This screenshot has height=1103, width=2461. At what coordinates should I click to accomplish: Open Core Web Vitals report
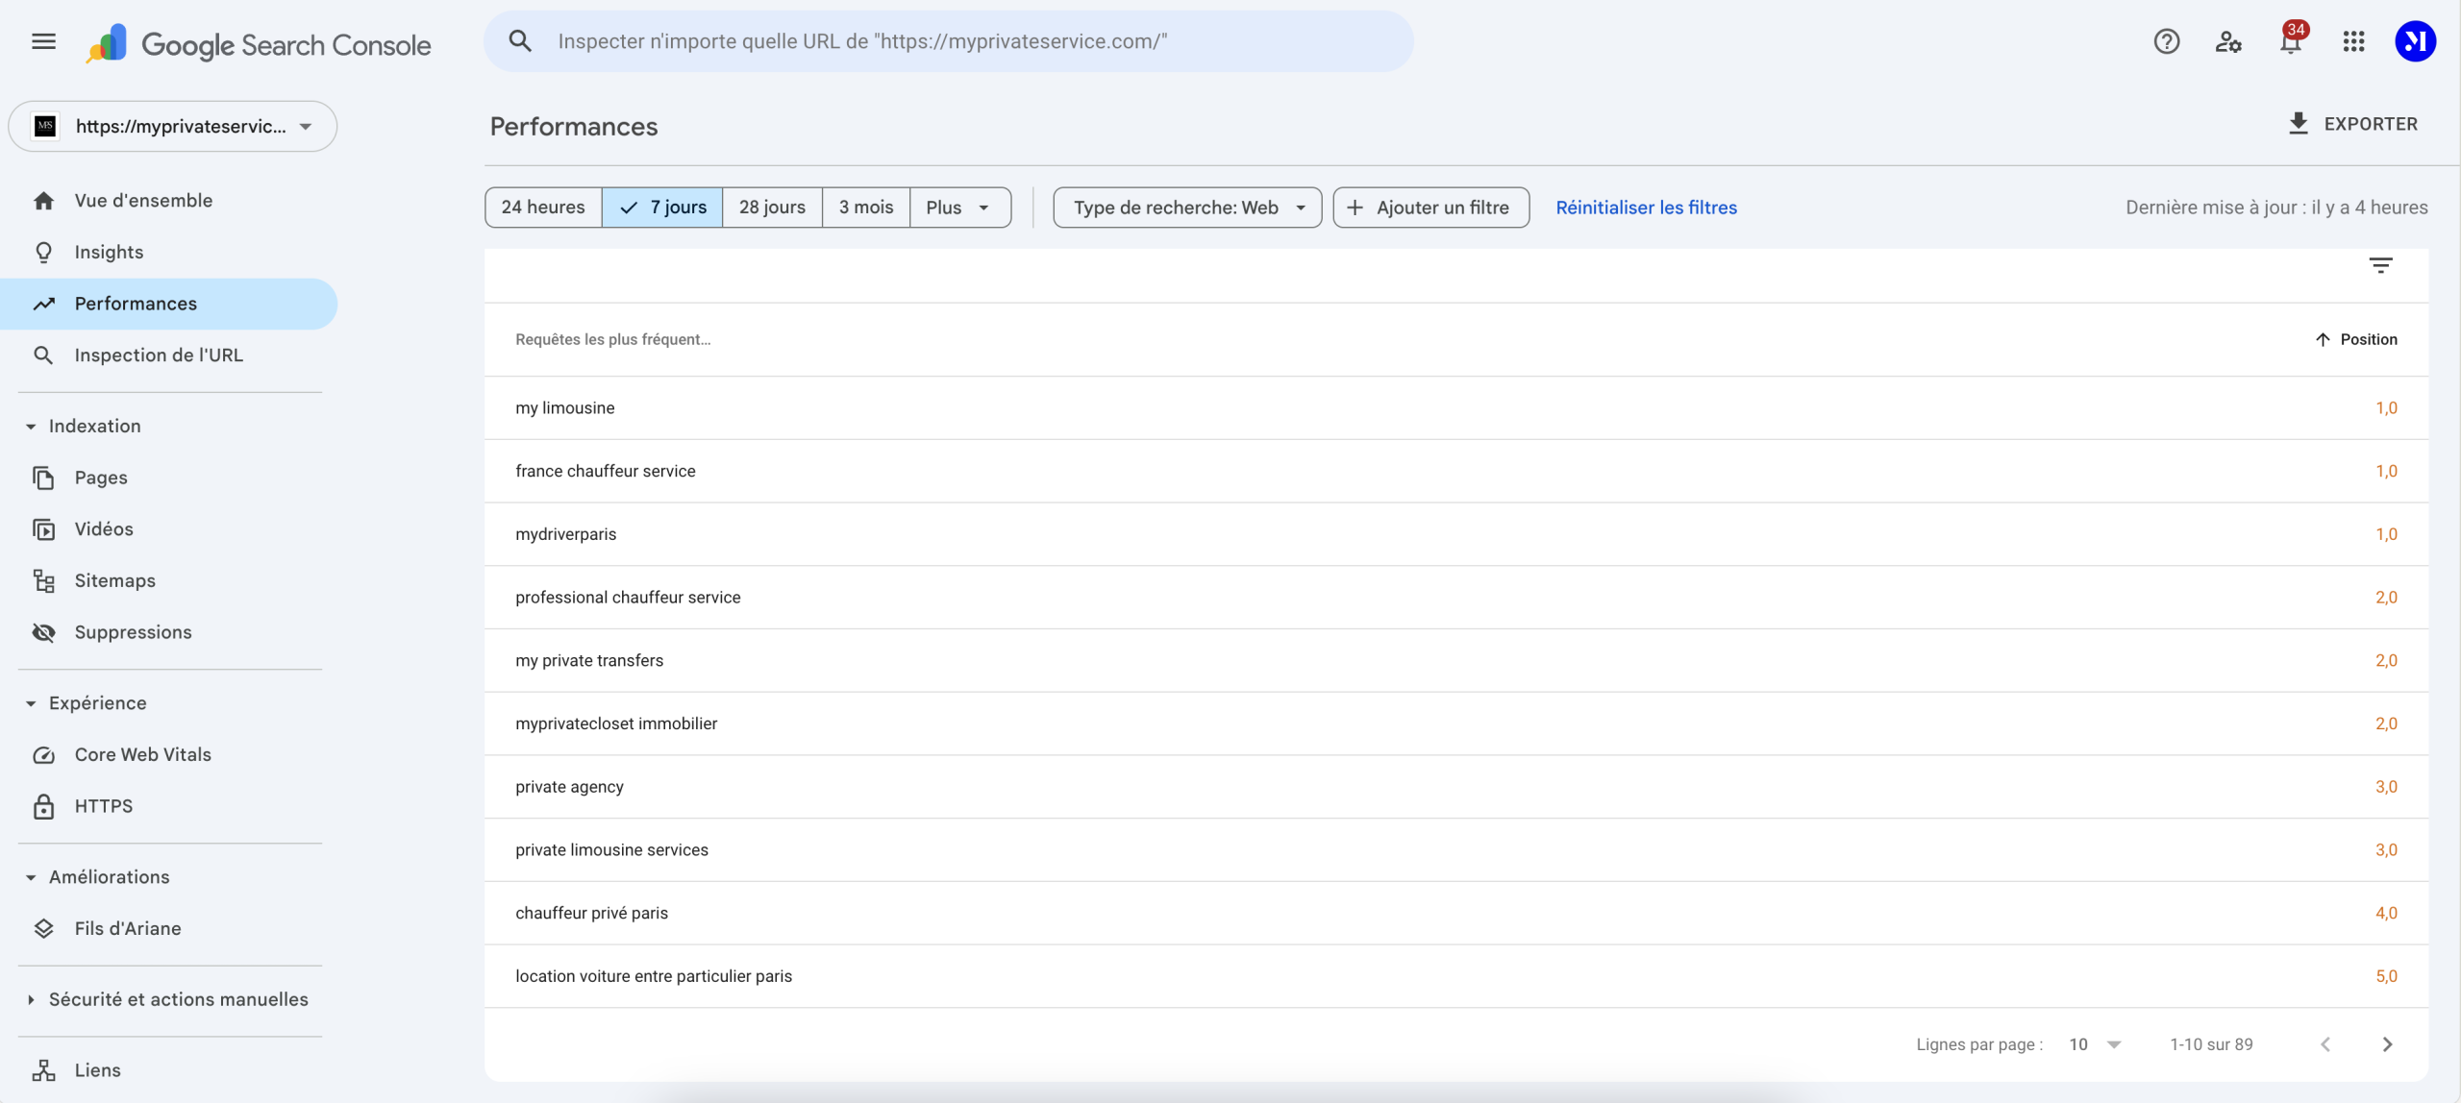pyautogui.click(x=142, y=754)
